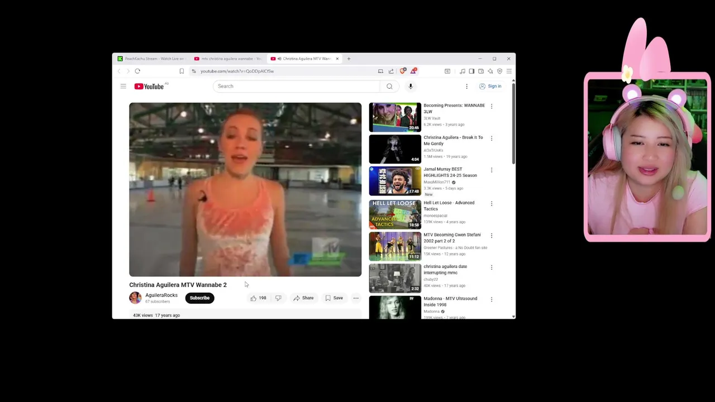Open options menu for Jamal Murray highlights

point(492,170)
